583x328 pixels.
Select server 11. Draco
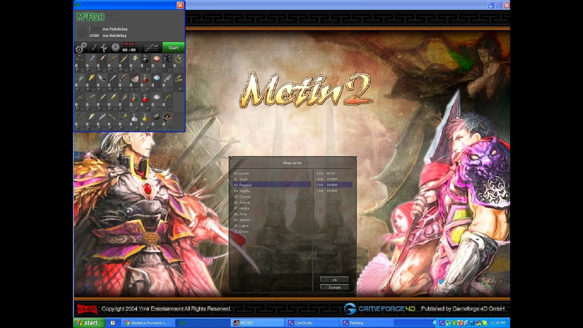tap(272, 231)
